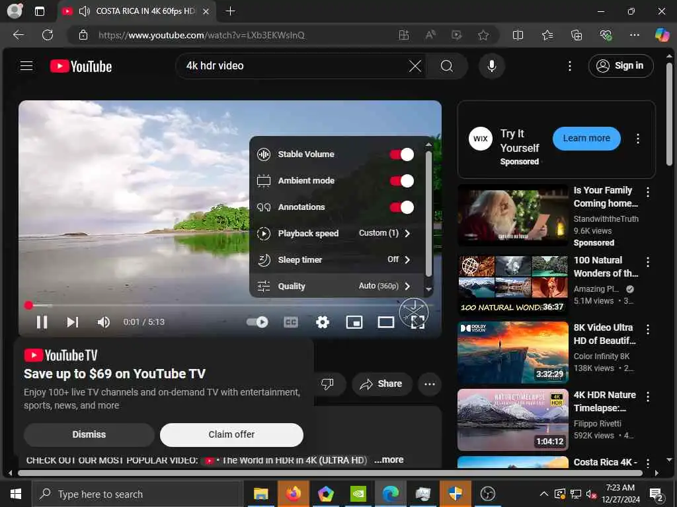Expand Playback speed chevron next to Custom (1)
This screenshot has height=507, width=677.
407,233
